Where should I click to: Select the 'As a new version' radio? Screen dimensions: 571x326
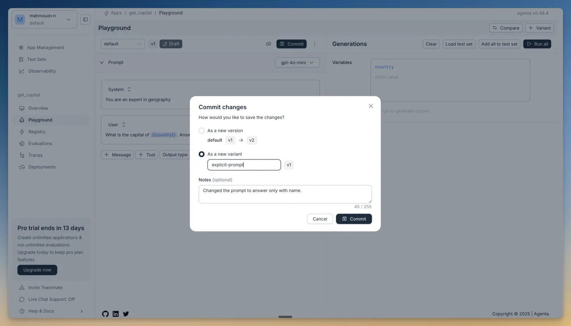click(202, 131)
